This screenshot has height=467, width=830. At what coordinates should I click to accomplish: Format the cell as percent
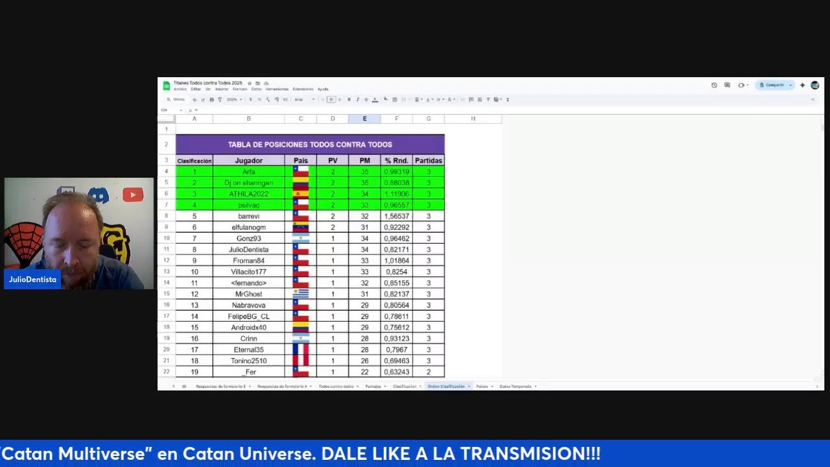259,99
